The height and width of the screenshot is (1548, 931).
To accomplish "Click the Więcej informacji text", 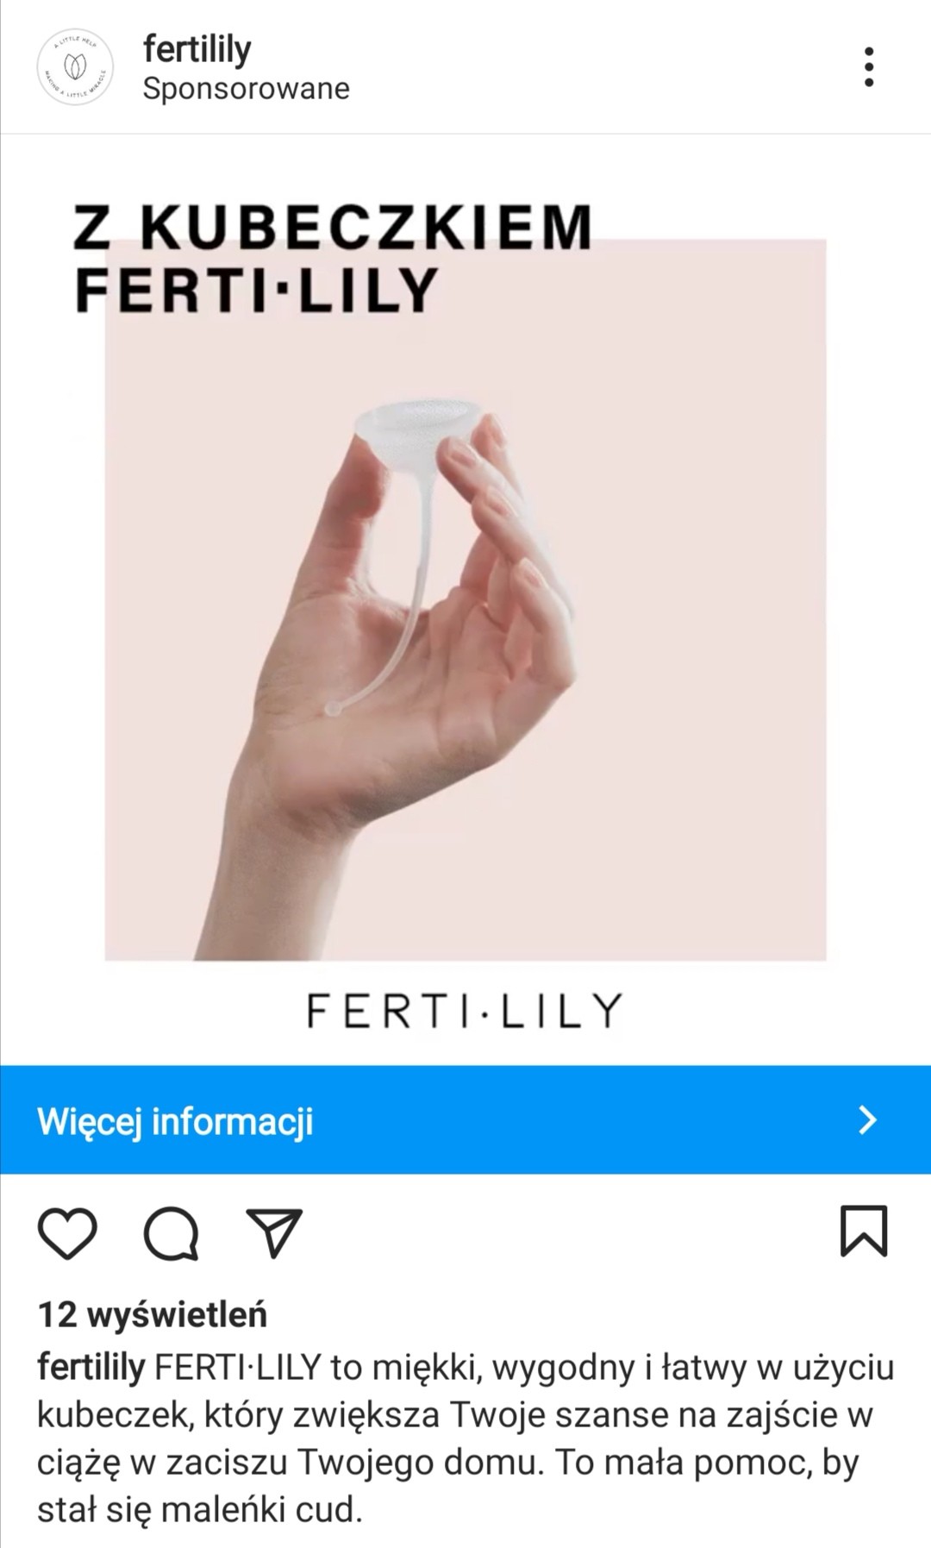I will [x=175, y=1121].
